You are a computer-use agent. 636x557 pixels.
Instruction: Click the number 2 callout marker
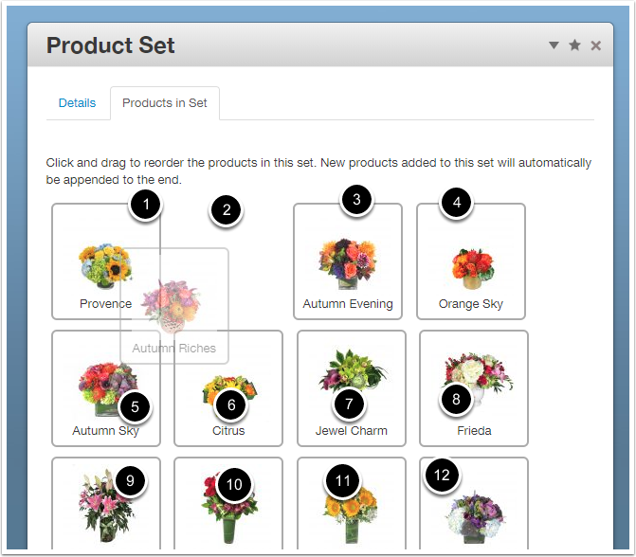click(x=226, y=209)
